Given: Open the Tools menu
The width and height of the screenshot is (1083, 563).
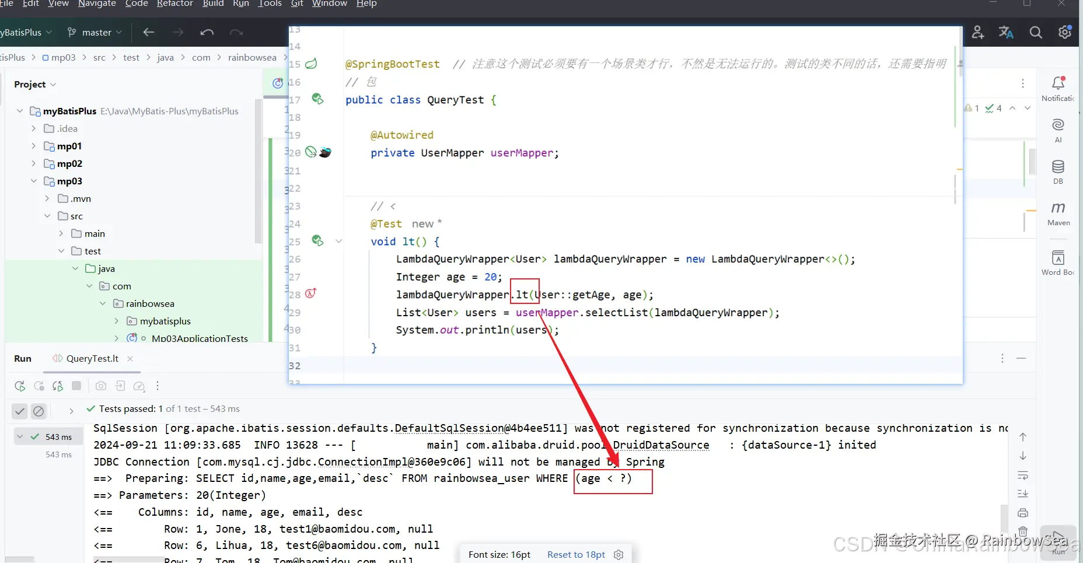Looking at the screenshot, I should pos(270,4).
